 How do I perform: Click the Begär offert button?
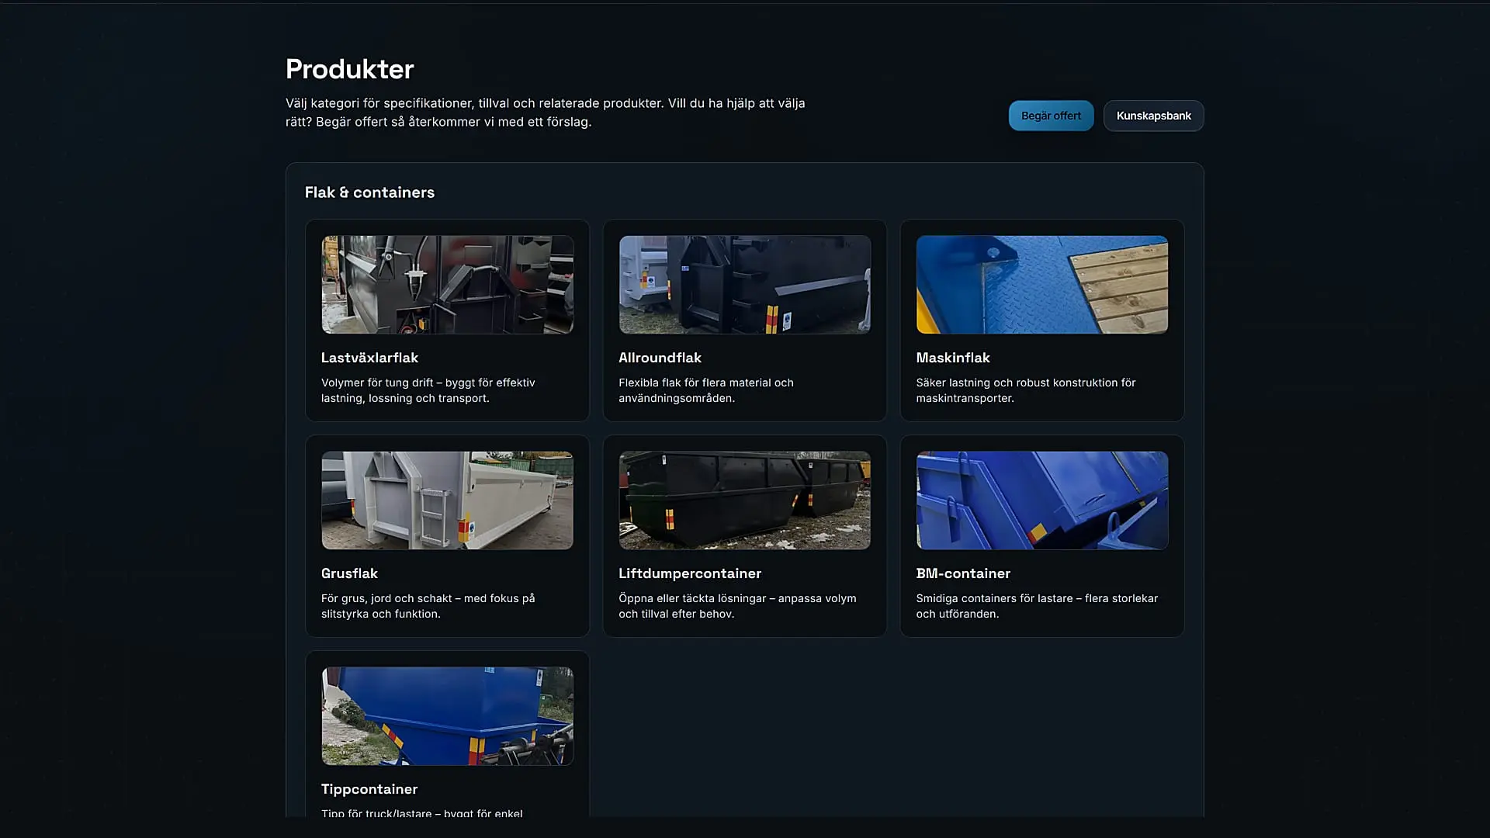point(1051,115)
